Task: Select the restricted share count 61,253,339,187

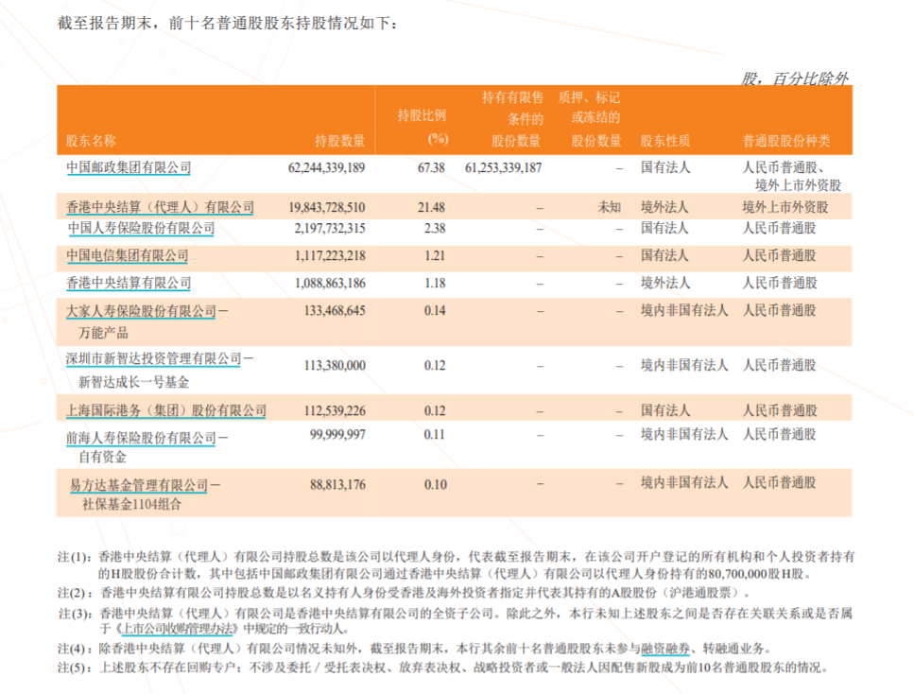Action: (x=504, y=168)
